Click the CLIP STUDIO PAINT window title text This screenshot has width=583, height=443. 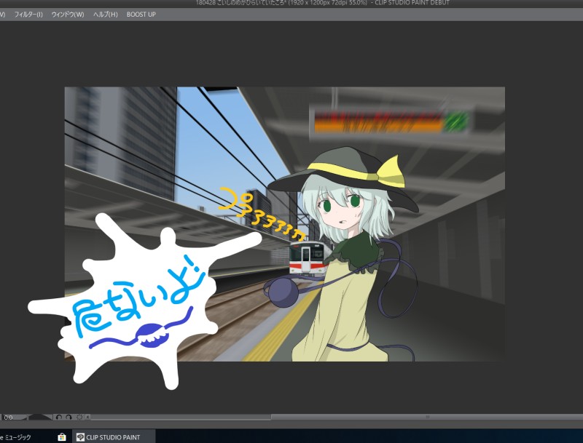(x=323, y=3)
